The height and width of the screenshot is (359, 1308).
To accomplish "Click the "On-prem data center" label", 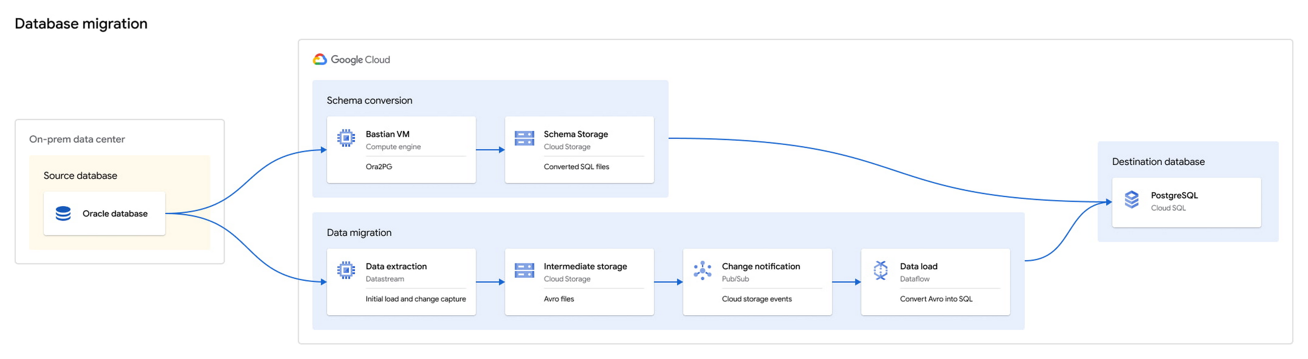I will (77, 139).
